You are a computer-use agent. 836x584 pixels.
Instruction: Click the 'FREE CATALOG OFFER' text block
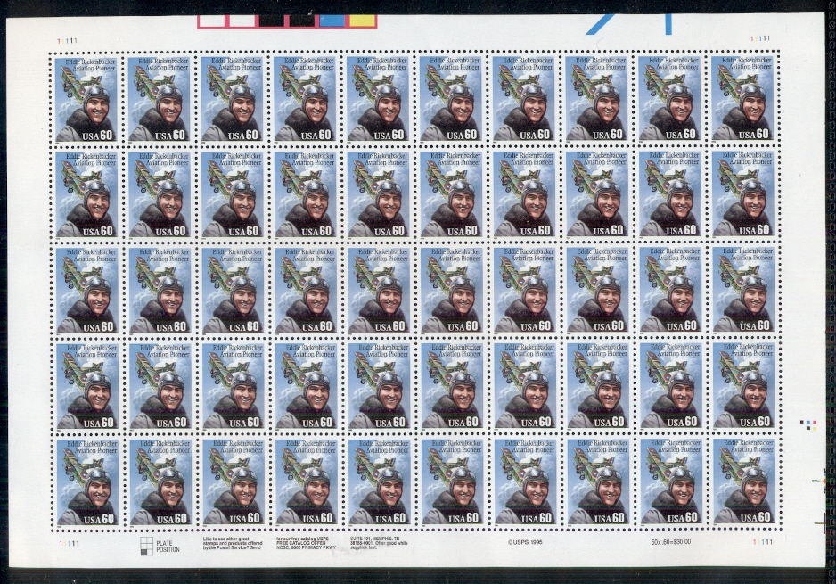pos(306,544)
